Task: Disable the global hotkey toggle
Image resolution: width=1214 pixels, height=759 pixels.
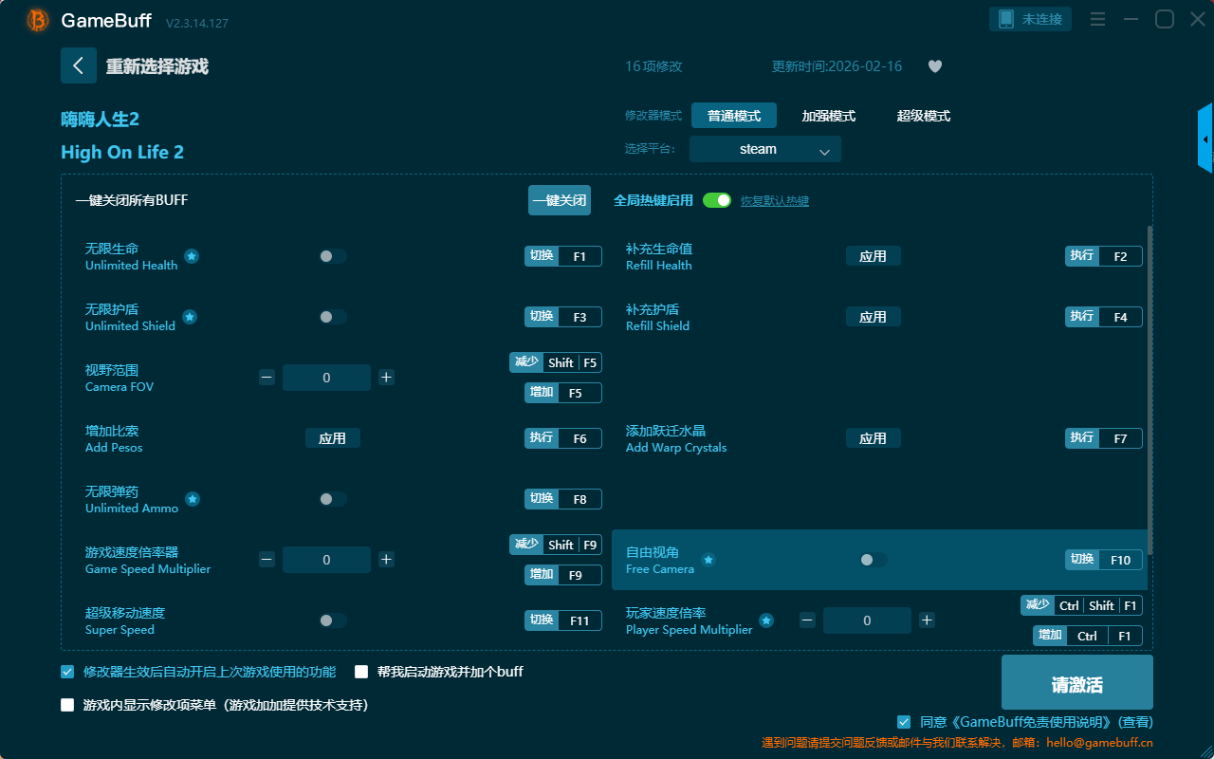Action: click(716, 201)
